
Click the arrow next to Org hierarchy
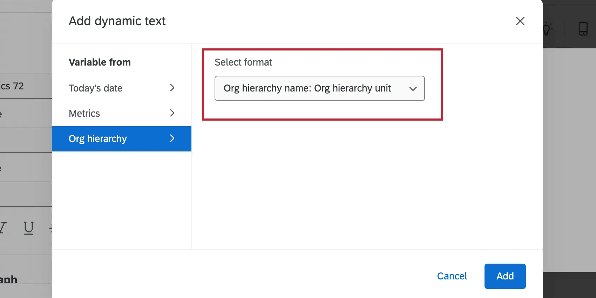point(172,139)
